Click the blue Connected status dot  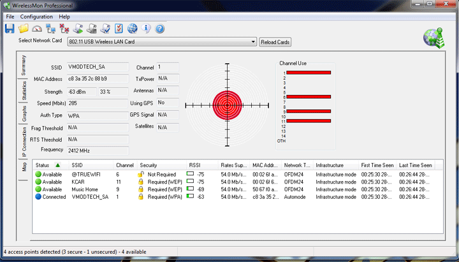click(38, 197)
